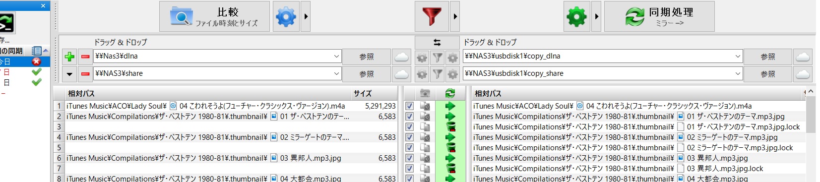Expand the \\Nas3\dlna folder path dropdown

337,57
